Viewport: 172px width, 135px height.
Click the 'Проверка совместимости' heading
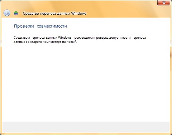click(40, 26)
